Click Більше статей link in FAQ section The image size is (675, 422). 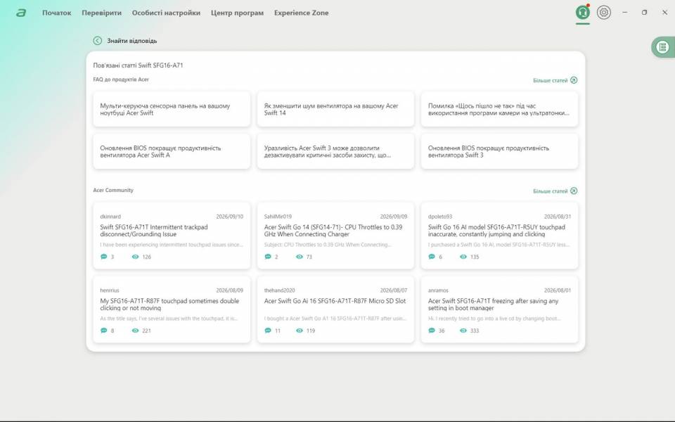click(550, 80)
